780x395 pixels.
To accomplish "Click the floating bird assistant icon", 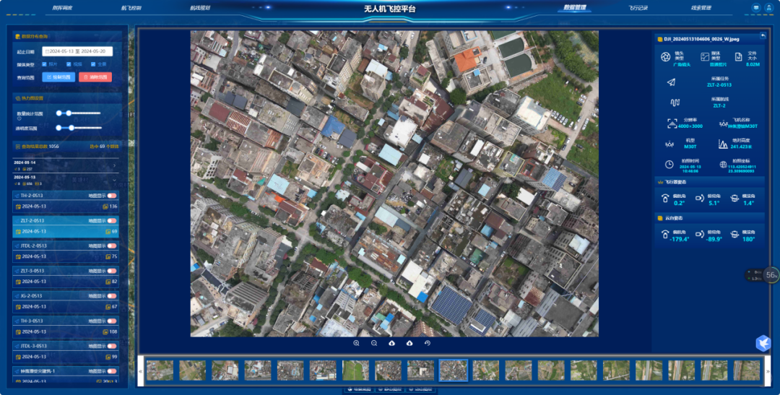I will [763, 344].
